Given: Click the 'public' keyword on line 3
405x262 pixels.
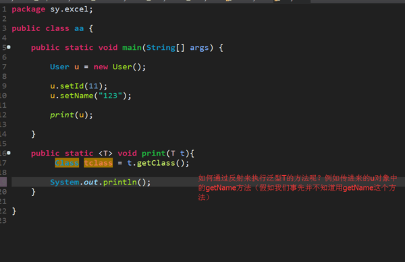Looking at the screenshot, I should (26, 28).
